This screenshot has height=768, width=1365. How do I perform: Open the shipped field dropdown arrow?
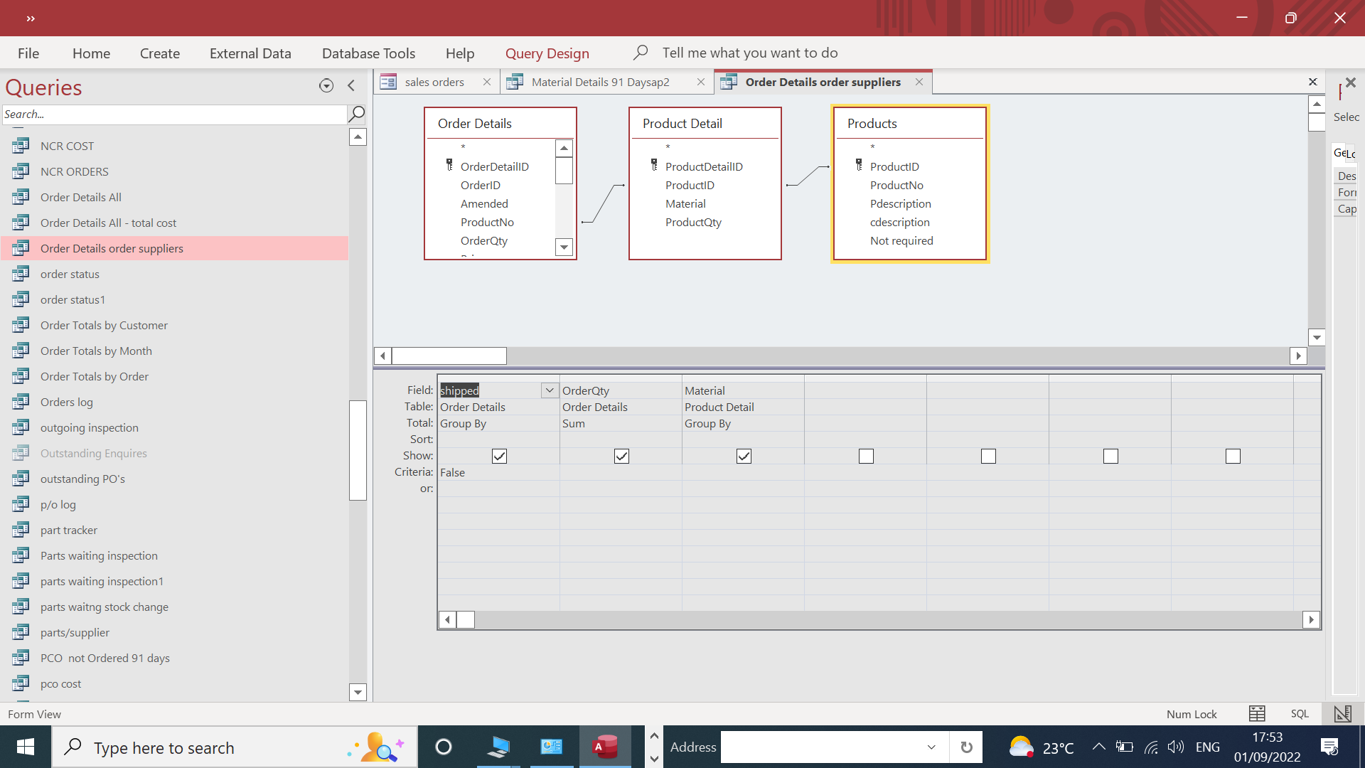[549, 390]
